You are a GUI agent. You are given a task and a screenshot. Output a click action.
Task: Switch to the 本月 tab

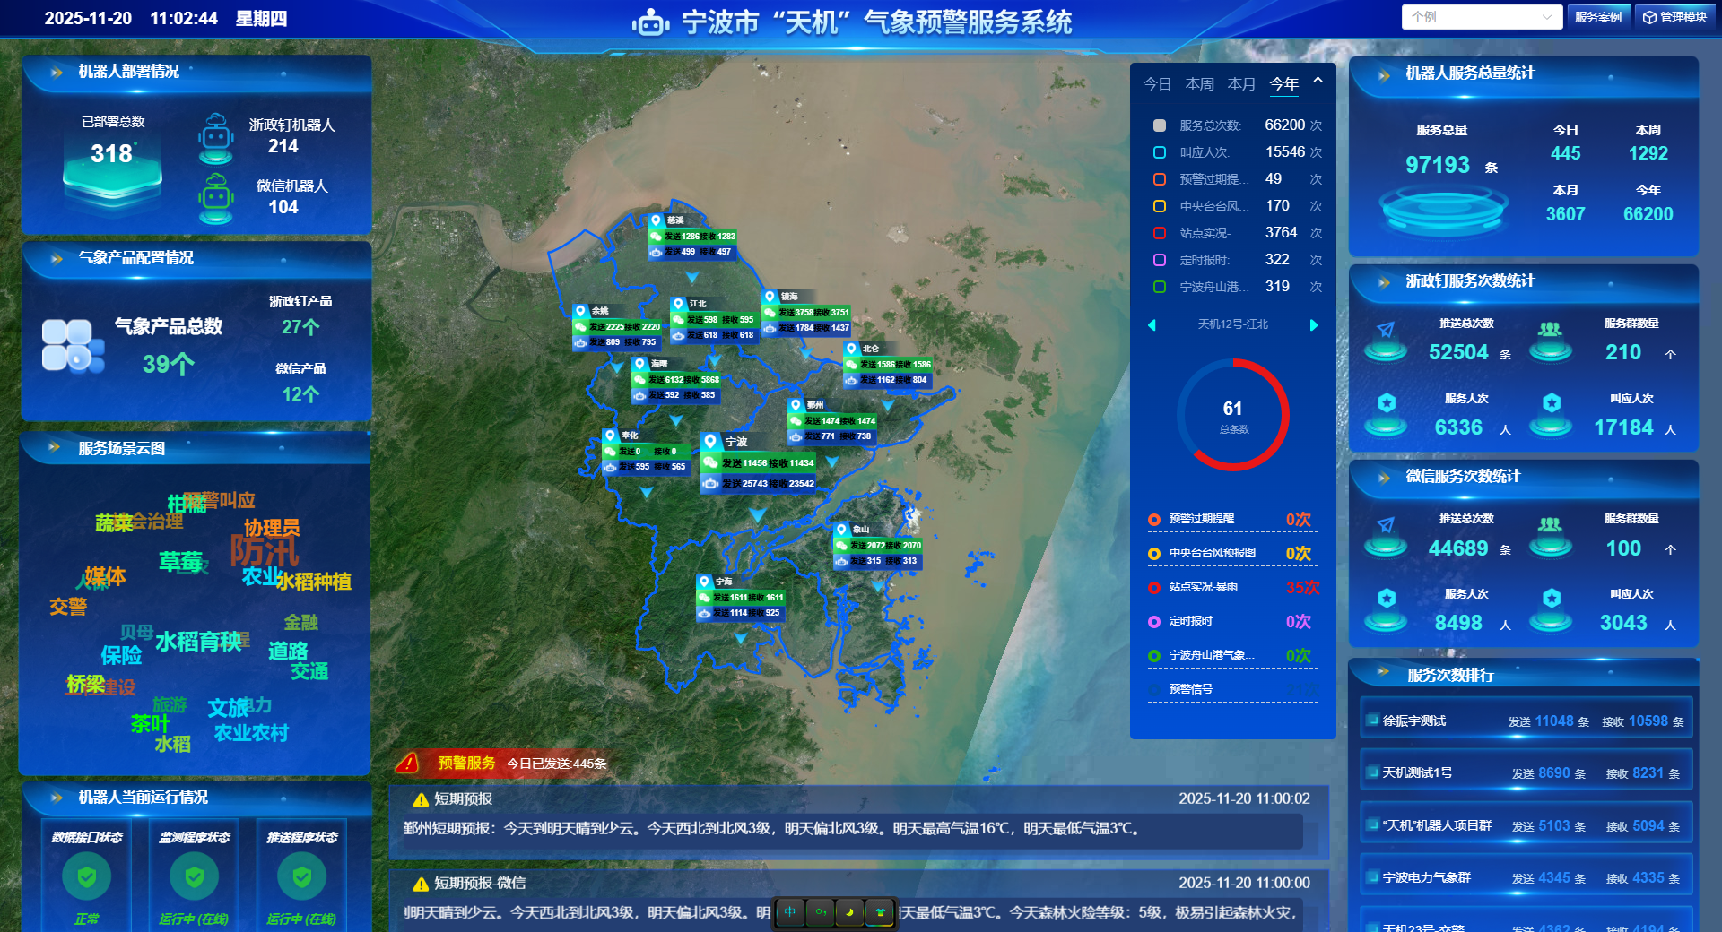point(1241,83)
